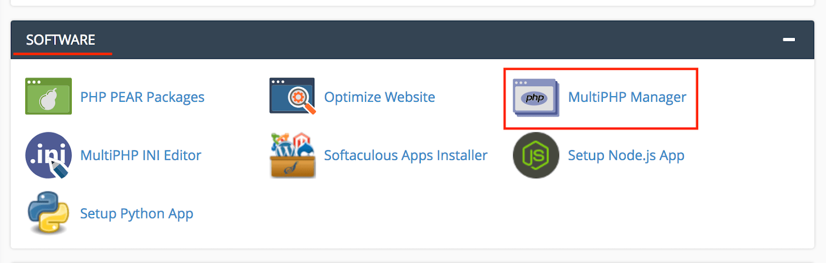This screenshot has width=826, height=263.
Task: Select the Setup Node.js App link
Action: pos(626,156)
